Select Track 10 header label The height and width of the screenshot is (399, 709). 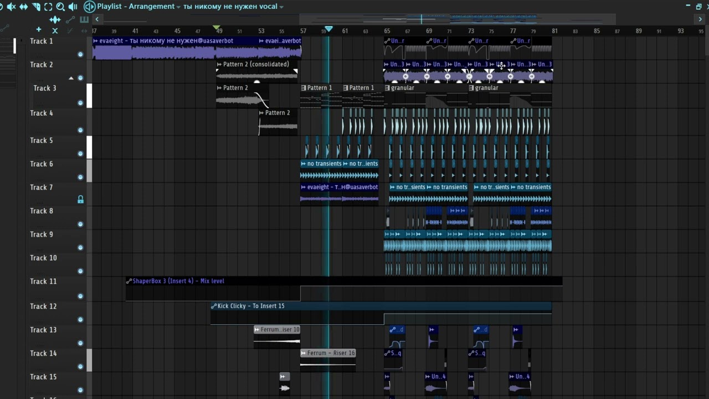[43, 258]
